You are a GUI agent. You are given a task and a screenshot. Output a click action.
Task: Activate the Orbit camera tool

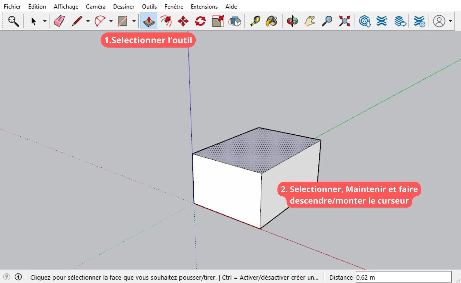coord(292,21)
